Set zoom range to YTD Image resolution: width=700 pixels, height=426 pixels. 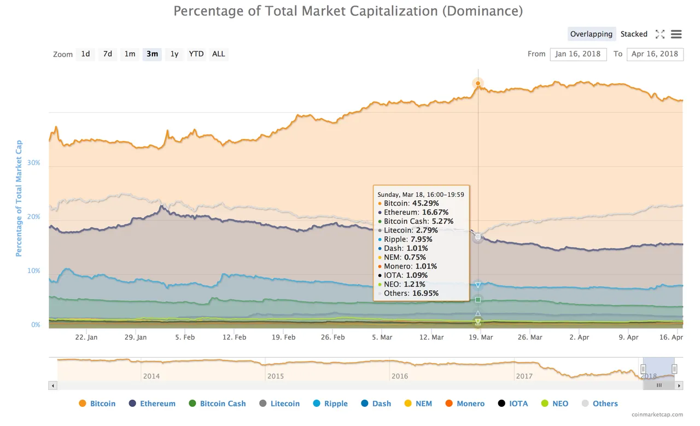tap(196, 54)
